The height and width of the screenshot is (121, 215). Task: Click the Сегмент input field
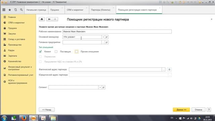click(x=73, y=87)
